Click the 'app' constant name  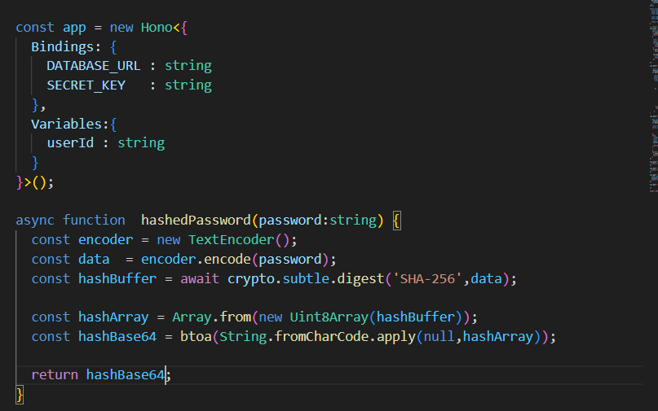[x=74, y=28]
